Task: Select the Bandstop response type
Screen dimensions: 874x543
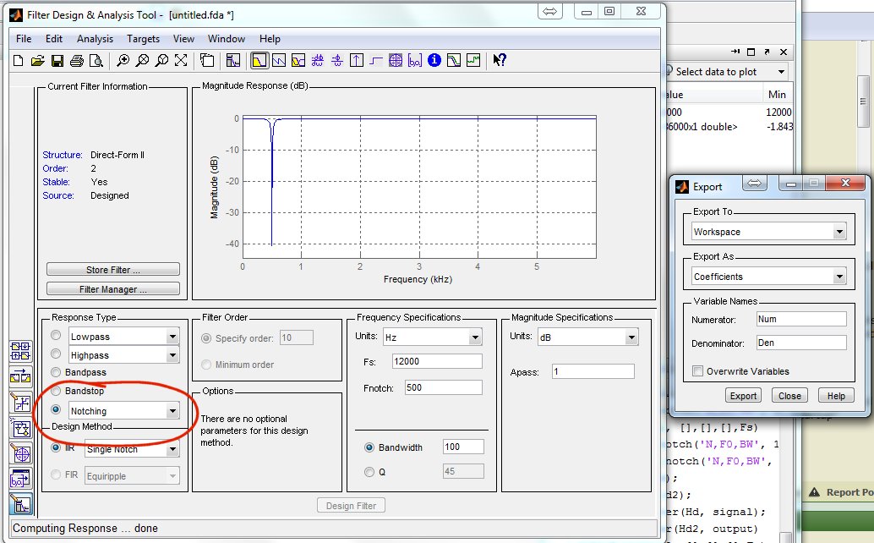Action: 57,392
